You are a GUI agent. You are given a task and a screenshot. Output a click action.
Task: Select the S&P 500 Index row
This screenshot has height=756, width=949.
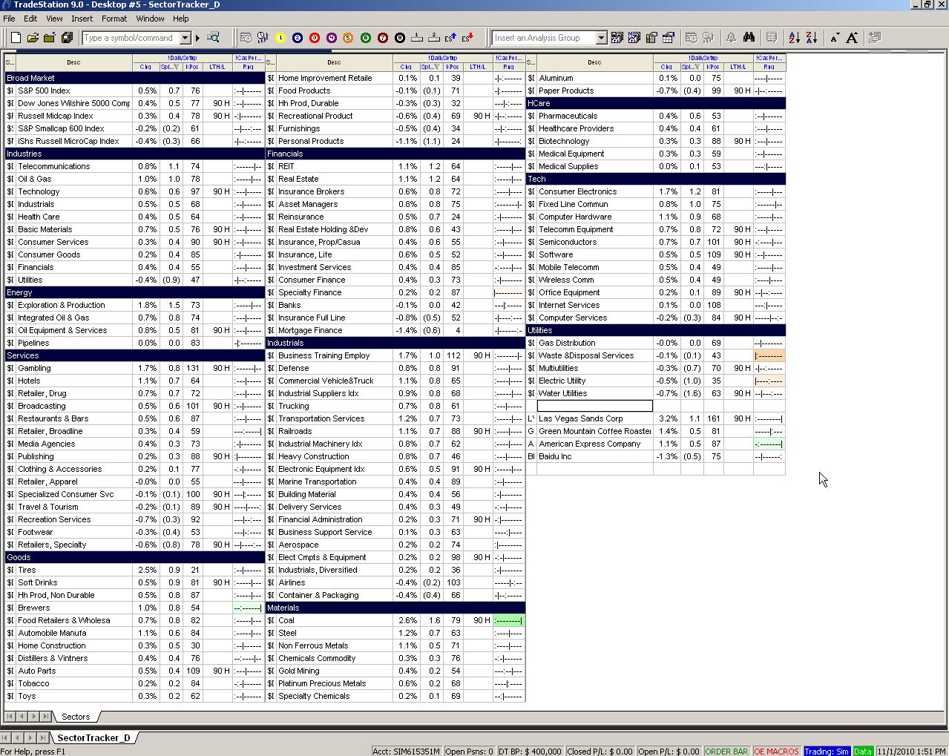click(135, 91)
